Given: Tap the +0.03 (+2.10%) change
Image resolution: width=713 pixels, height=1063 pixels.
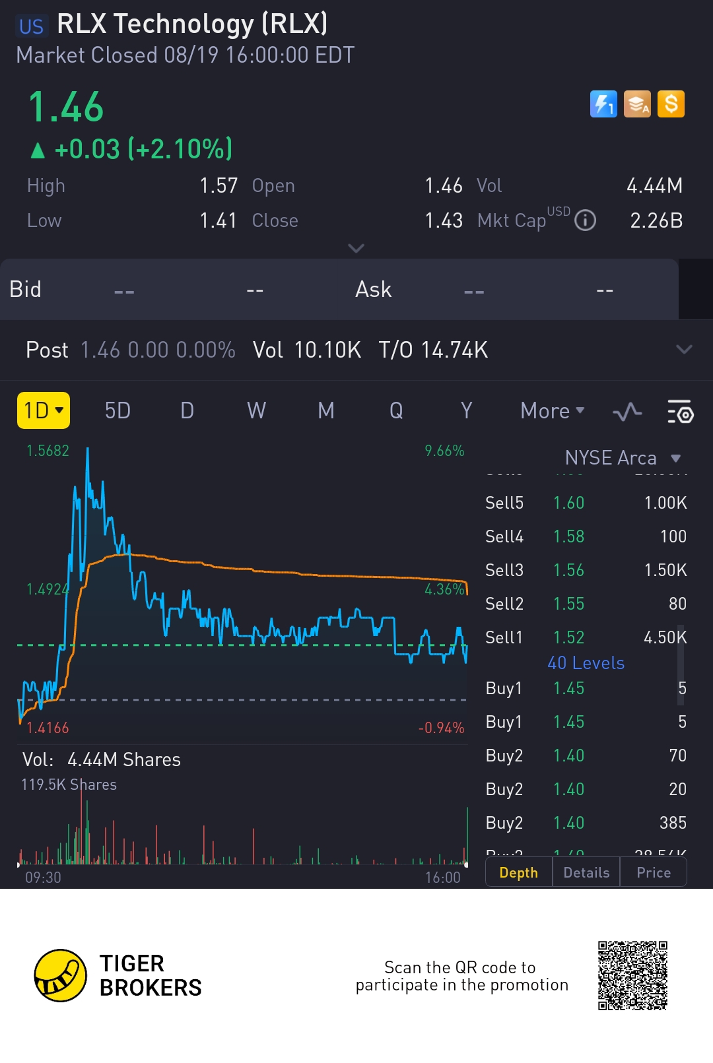Looking at the screenshot, I should [x=131, y=149].
